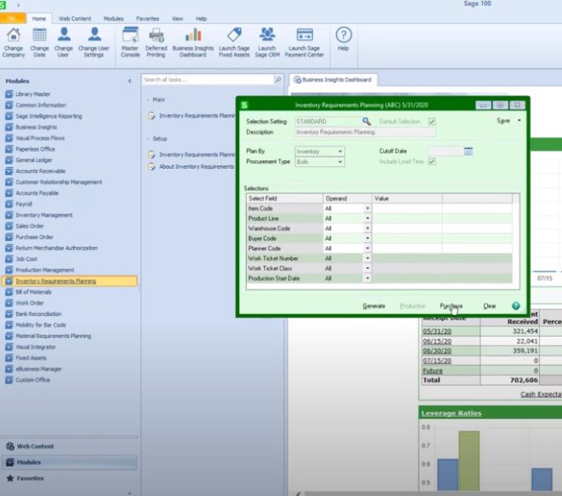
Task: Click the Purchase button
Action: 451,306
